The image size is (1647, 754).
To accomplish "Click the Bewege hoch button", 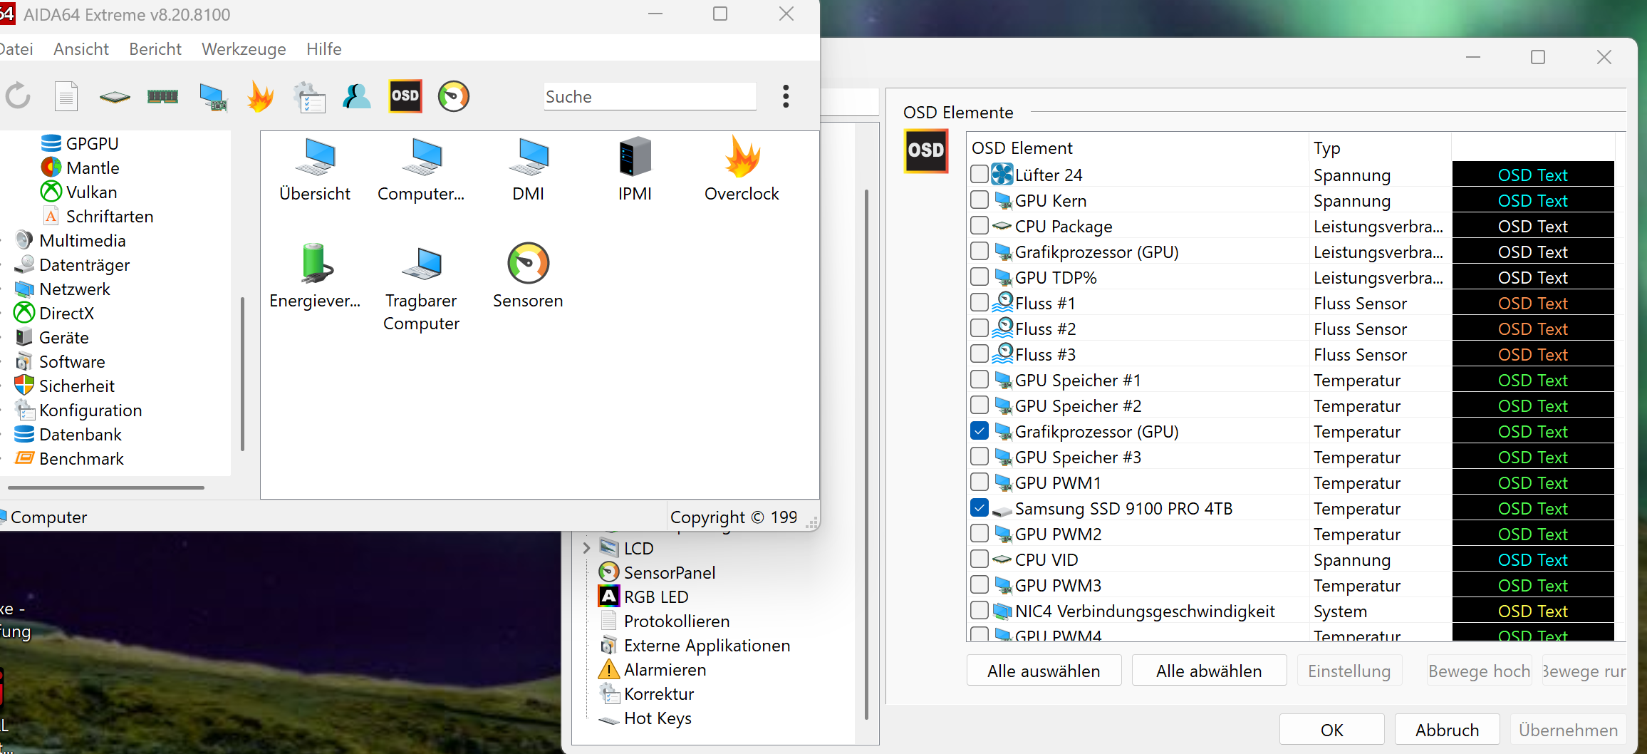I will (x=1479, y=671).
